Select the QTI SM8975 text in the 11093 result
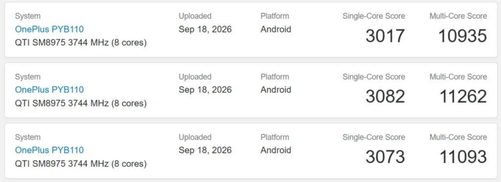 (40, 164)
